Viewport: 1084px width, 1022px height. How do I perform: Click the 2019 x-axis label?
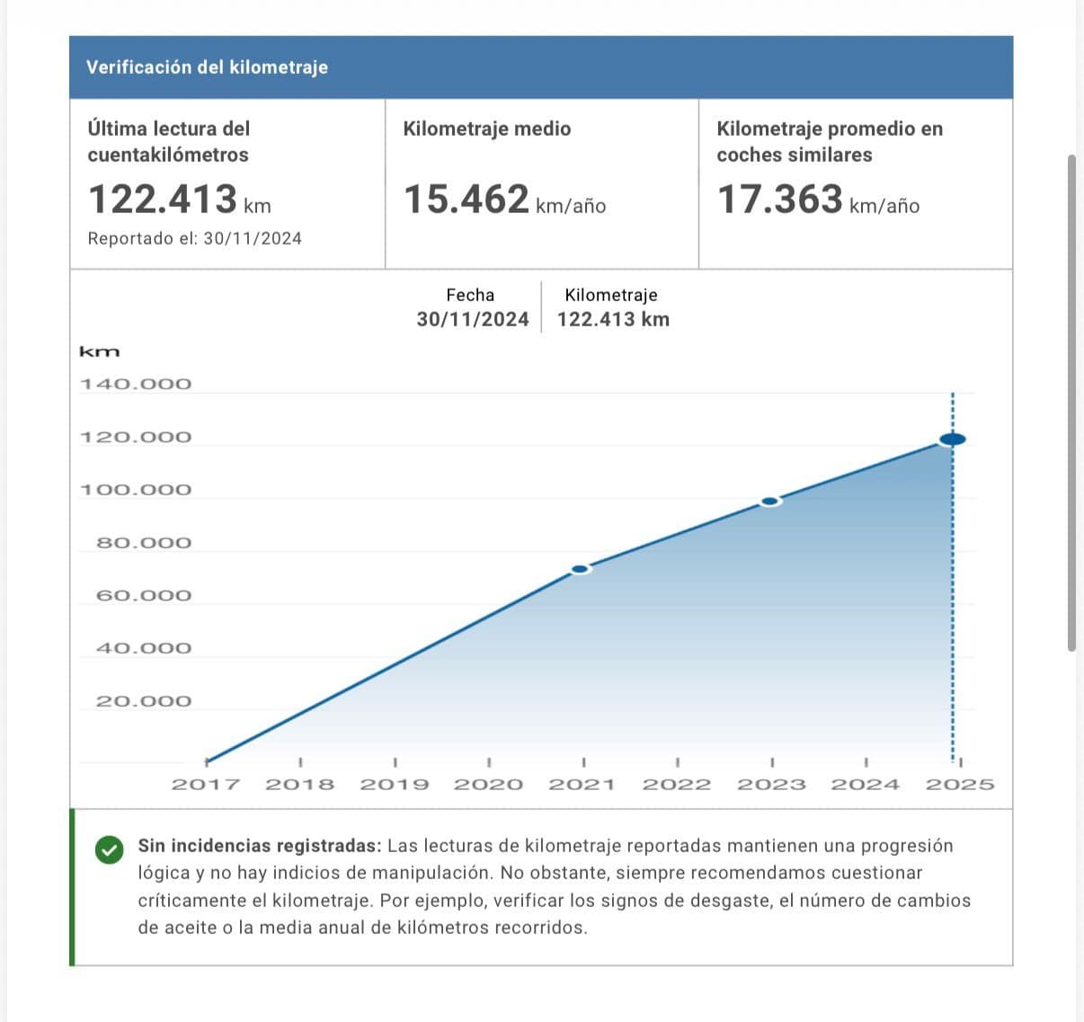pyautogui.click(x=395, y=785)
